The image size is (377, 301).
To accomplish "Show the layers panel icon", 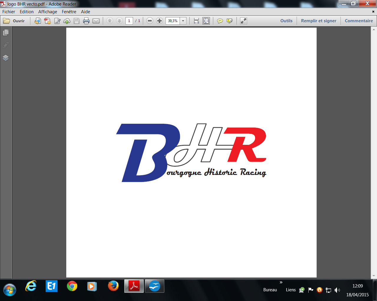I will coord(6,58).
